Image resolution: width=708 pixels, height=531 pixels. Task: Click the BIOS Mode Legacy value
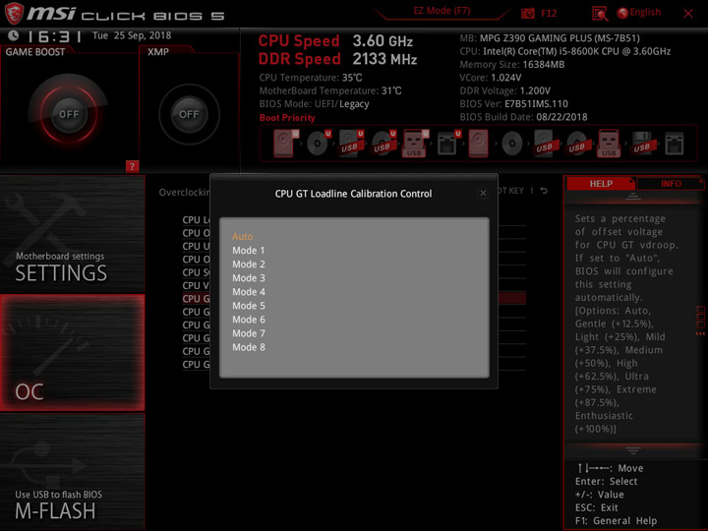point(354,104)
